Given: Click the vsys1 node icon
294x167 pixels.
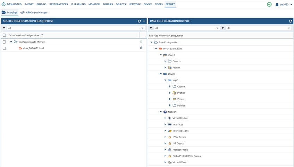Looking at the screenshot, I should (169, 80).
